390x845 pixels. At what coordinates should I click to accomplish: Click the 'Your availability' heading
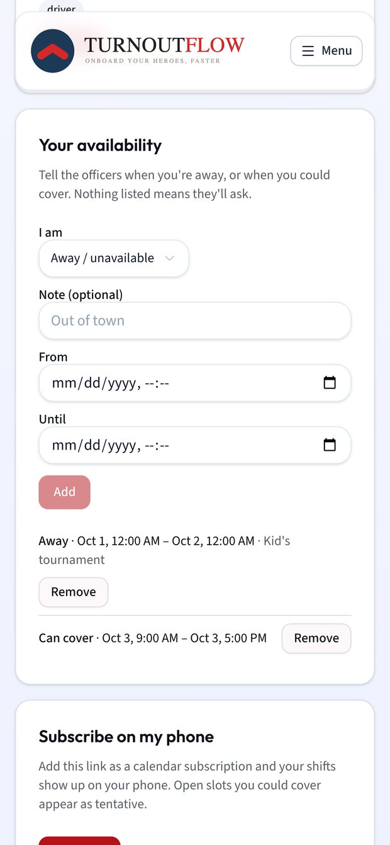[x=101, y=145]
